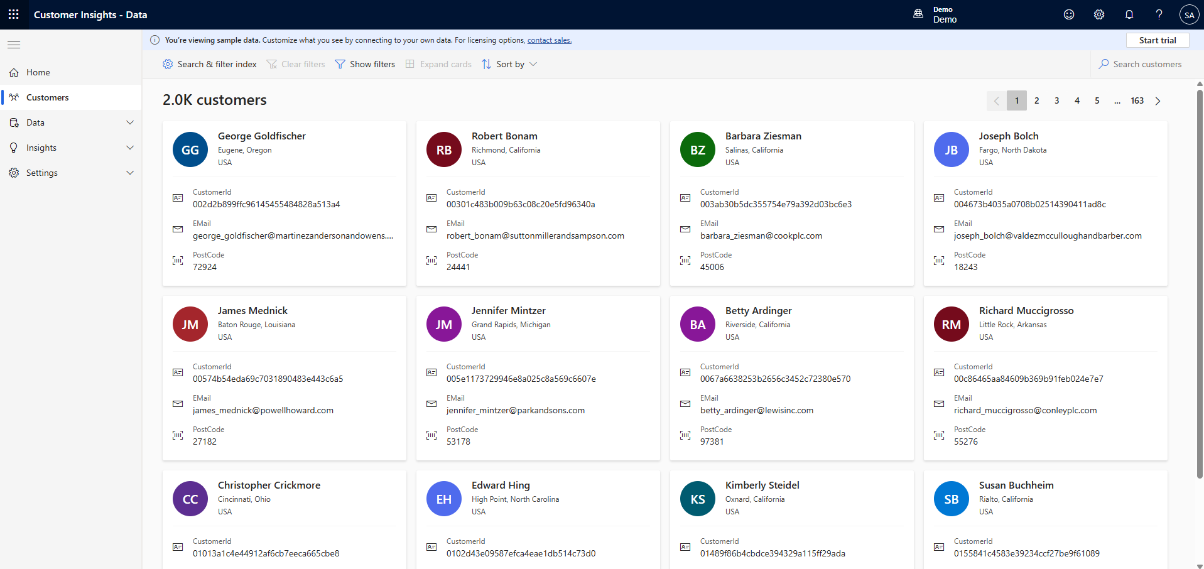This screenshot has height=569, width=1204.
Task: Open Jennifer Mintzer's customer card name
Action: (x=509, y=310)
